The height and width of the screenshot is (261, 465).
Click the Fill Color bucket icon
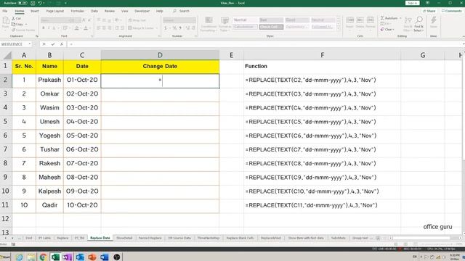pyautogui.click(x=76, y=28)
